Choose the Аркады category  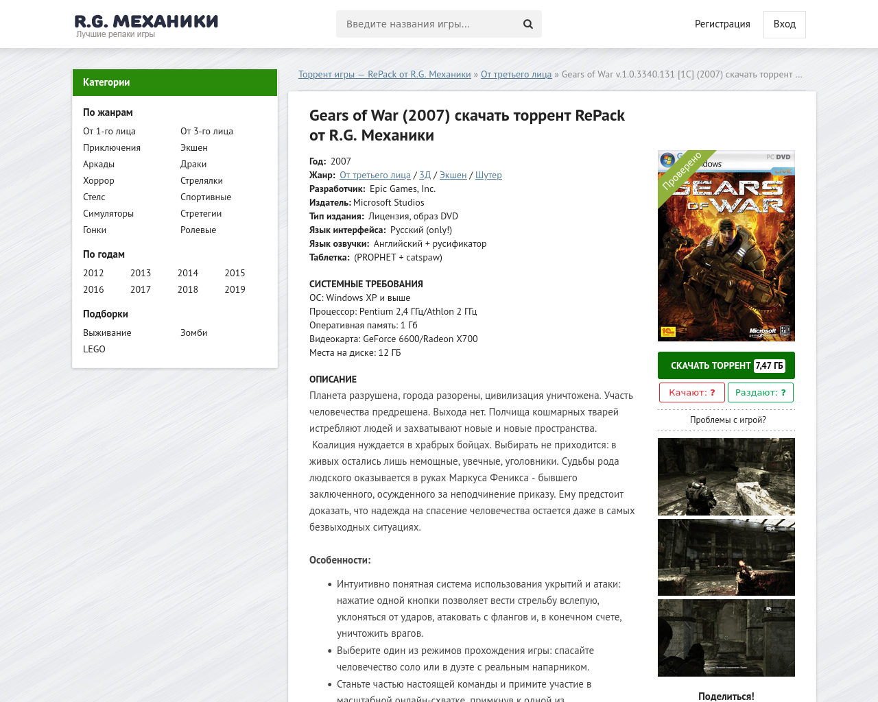99,164
